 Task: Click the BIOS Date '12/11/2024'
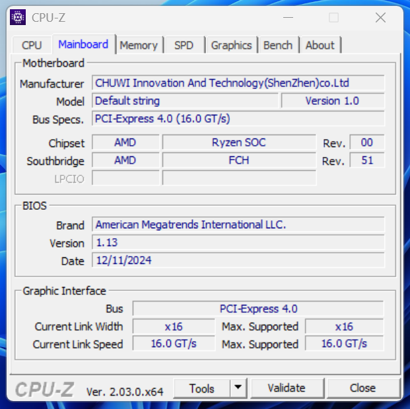238,261
